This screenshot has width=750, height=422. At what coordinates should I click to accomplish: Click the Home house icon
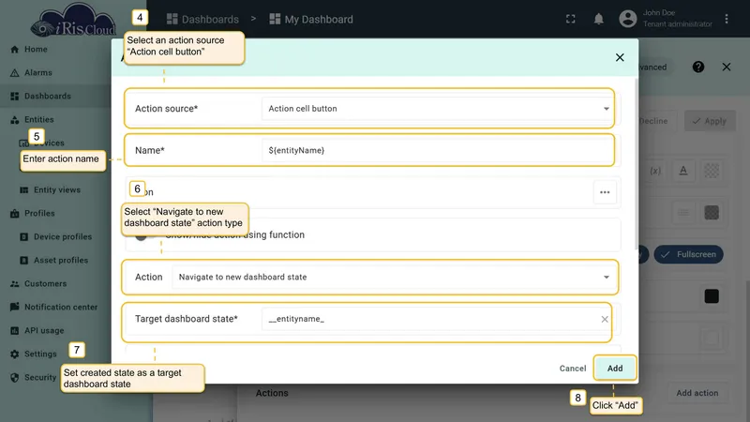14,50
